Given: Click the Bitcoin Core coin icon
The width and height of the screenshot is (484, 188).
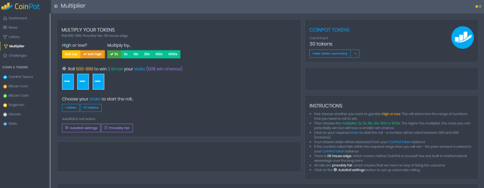Looking at the screenshot, I should point(5,86).
